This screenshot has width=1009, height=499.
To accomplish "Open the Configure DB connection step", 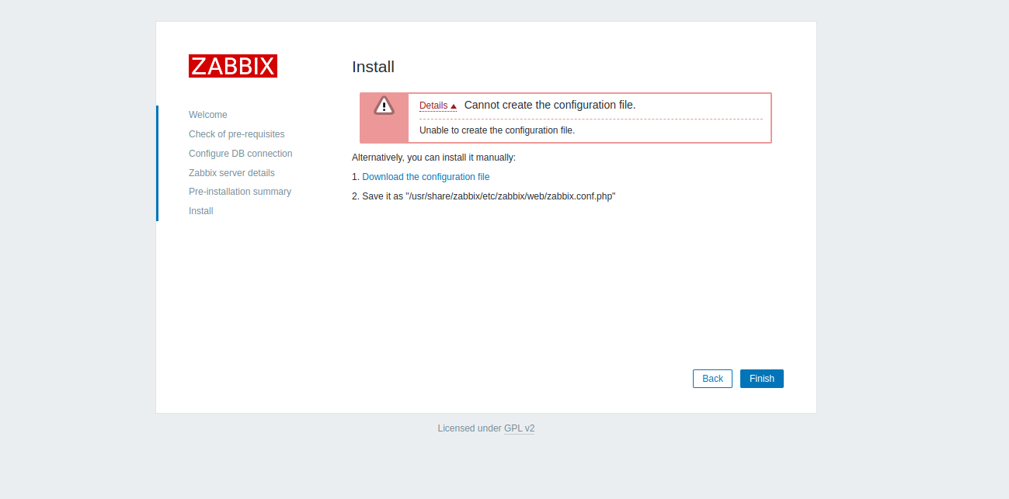I will (240, 154).
